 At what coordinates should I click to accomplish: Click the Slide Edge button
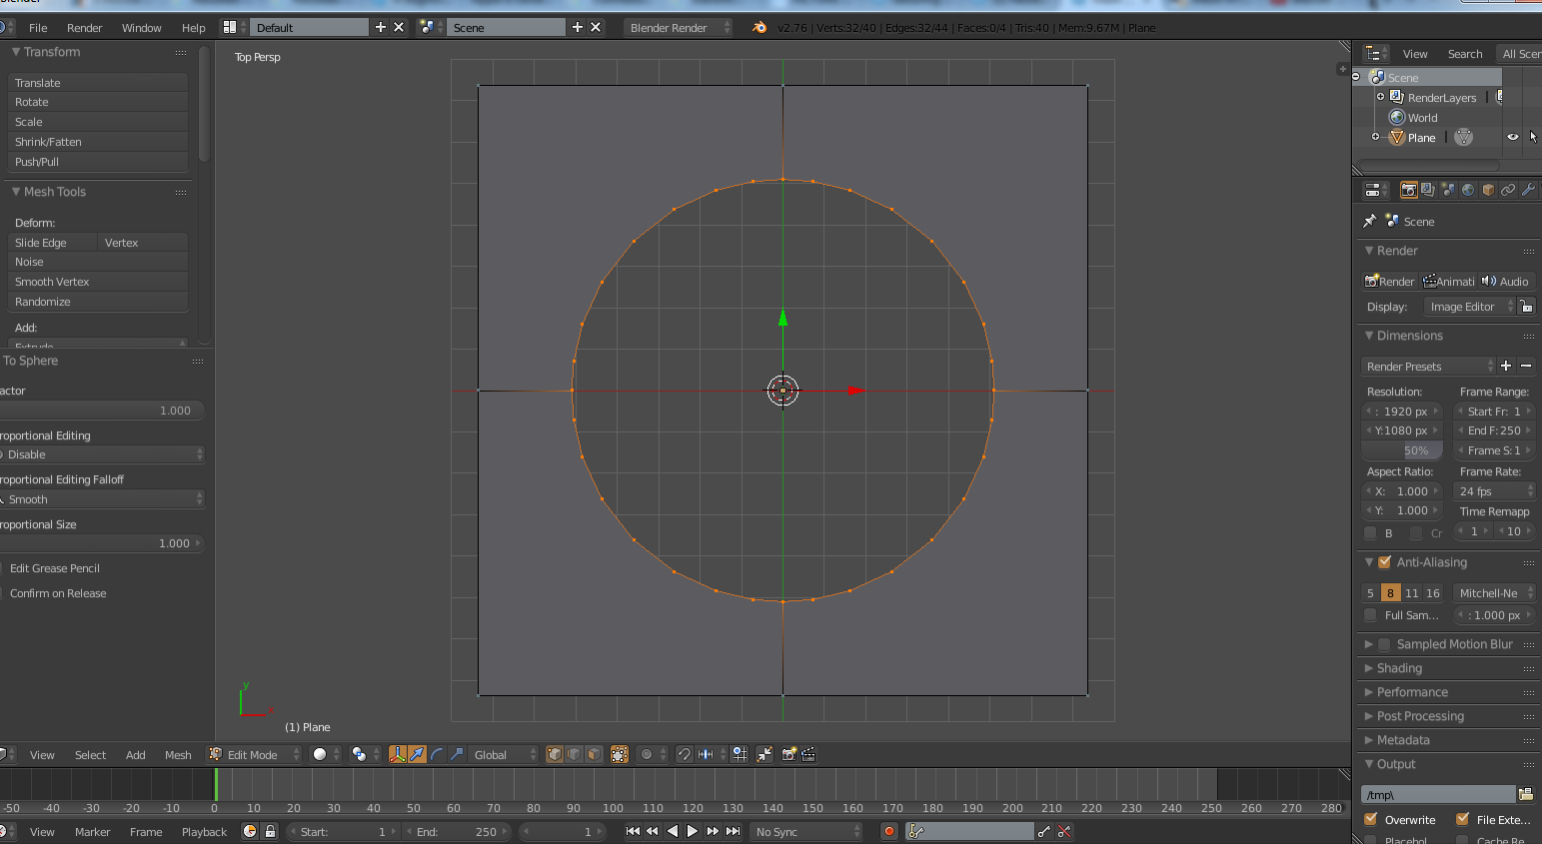point(53,242)
